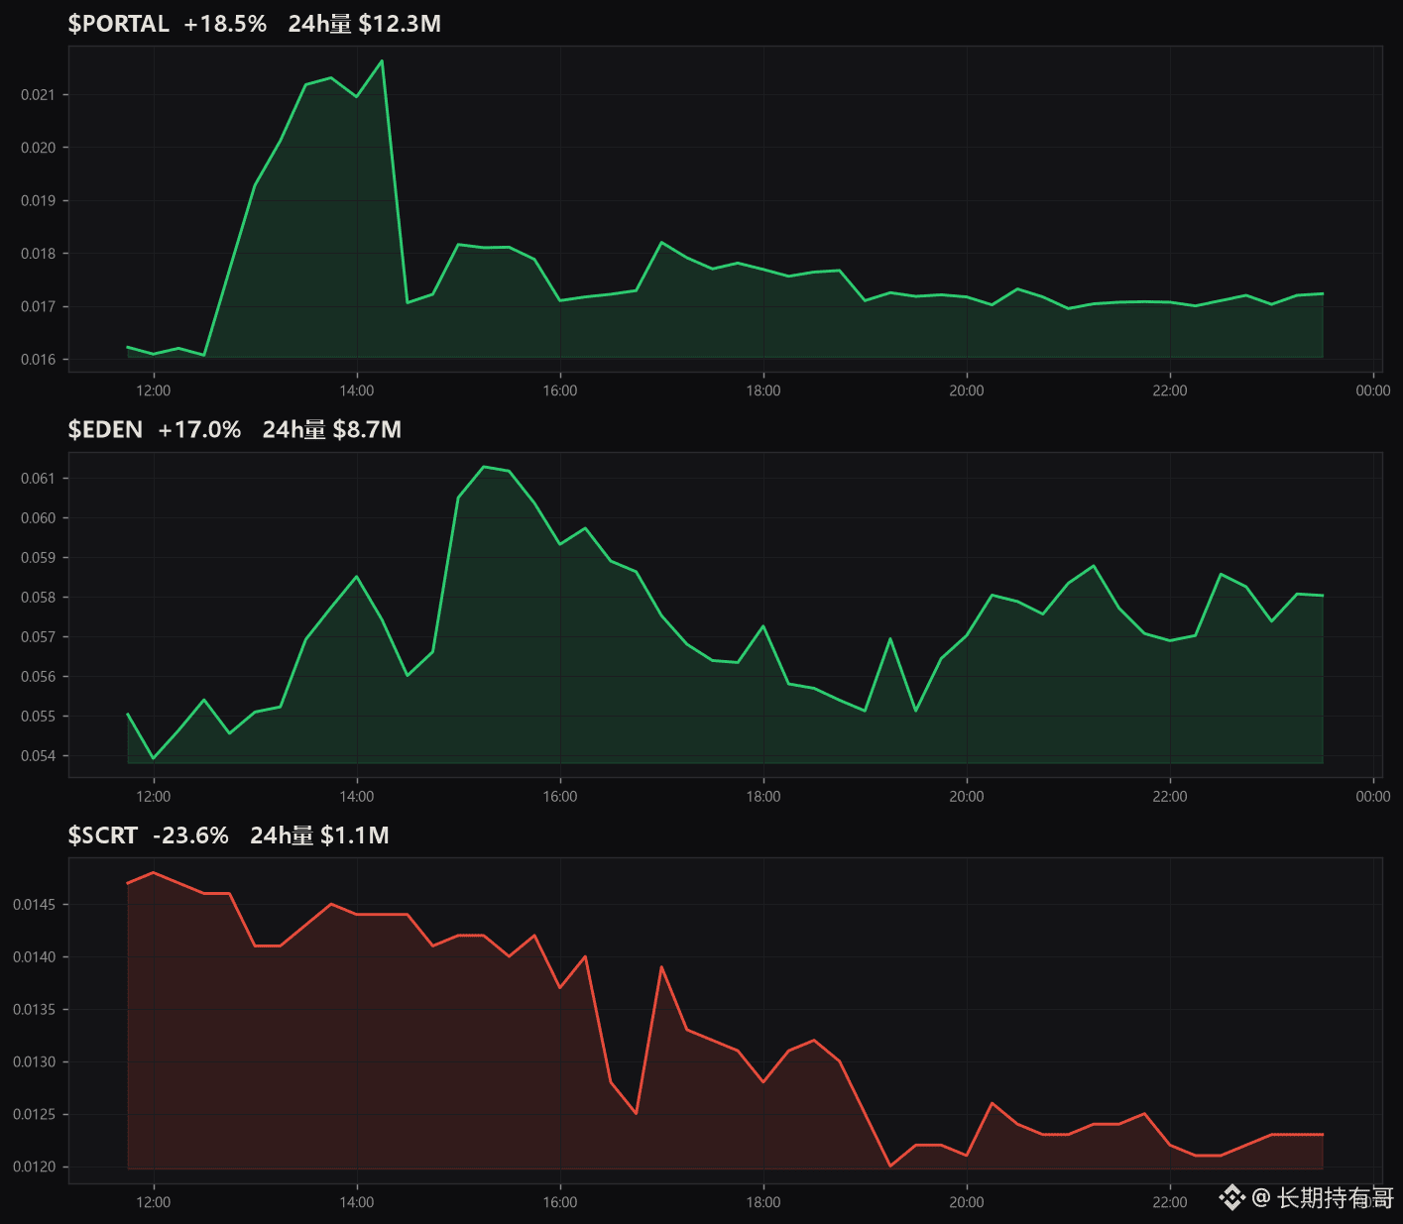Click the 24h volume $1.1M label
Image resolution: width=1403 pixels, height=1224 pixels.
pyautogui.click(x=319, y=835)
